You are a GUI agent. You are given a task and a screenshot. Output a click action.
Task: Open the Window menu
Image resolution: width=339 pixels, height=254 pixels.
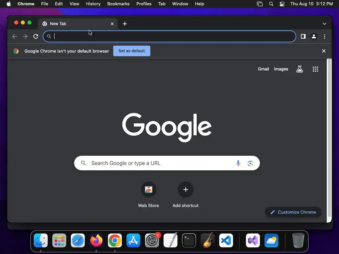[x=180, y=4]
